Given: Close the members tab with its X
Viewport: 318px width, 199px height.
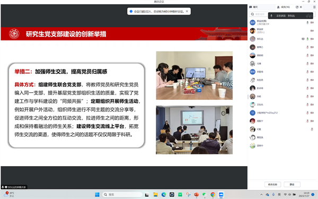Looking at the screenshot, I should click(301, 7).
